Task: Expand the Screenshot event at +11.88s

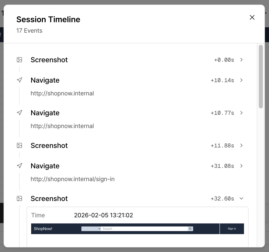Action: (x=241, y=145)
